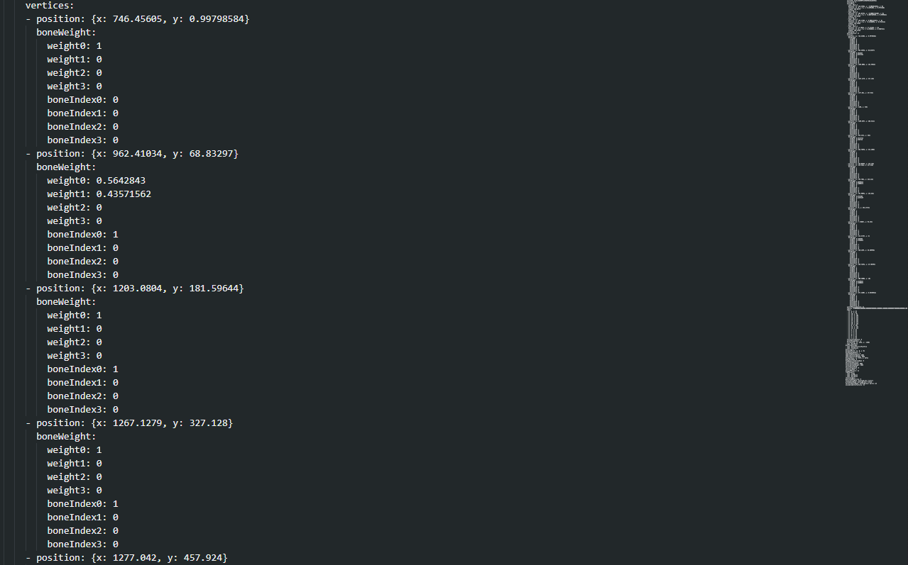Image resolution: width=908 pixels, height=565 pixels.
Task: Click the code minimap on the right
Action: (x=875, y=191)
